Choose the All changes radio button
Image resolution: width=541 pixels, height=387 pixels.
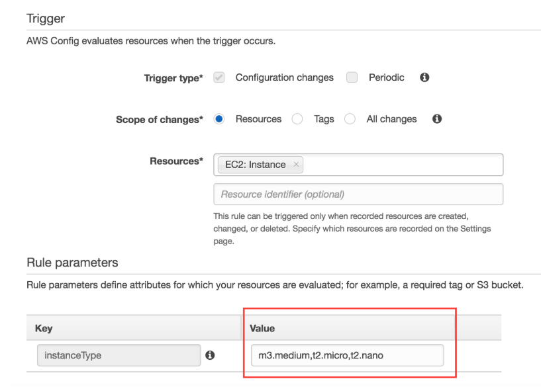(350, 119)
